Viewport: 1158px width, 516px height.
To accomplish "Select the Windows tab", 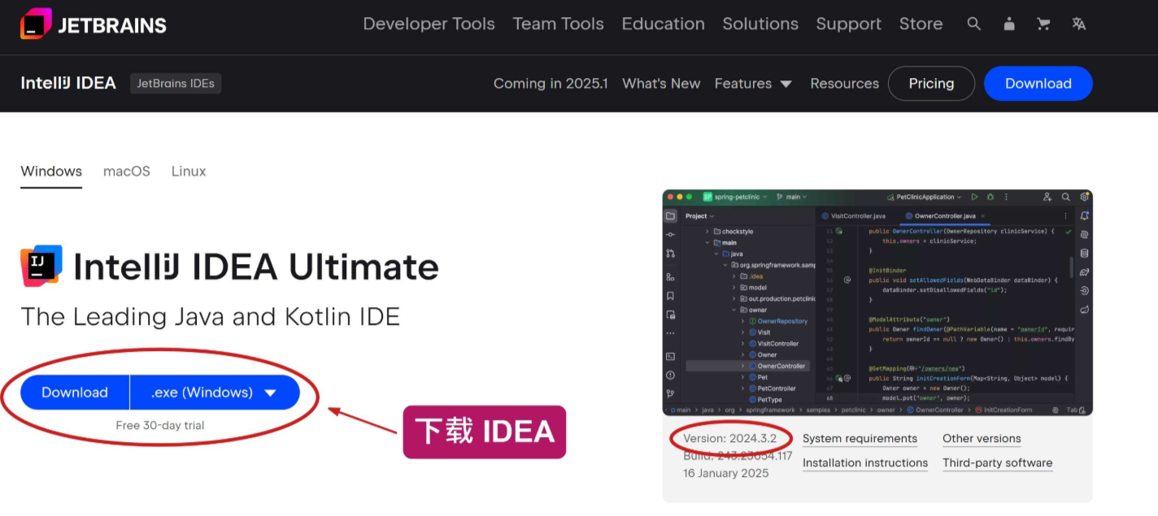I will click(x=51, y=171).
